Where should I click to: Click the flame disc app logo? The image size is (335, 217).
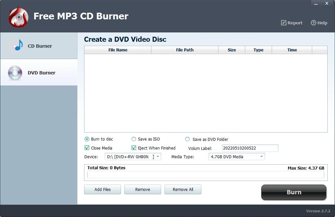point(18,17)
